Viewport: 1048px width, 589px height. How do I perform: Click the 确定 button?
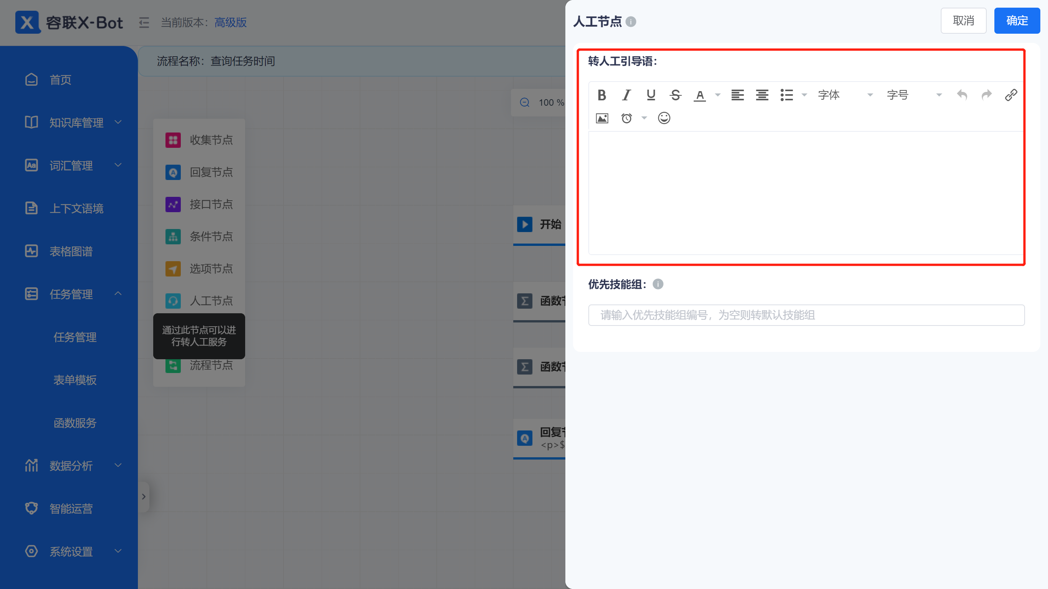pyautogui.click(x=1017, y=21)
